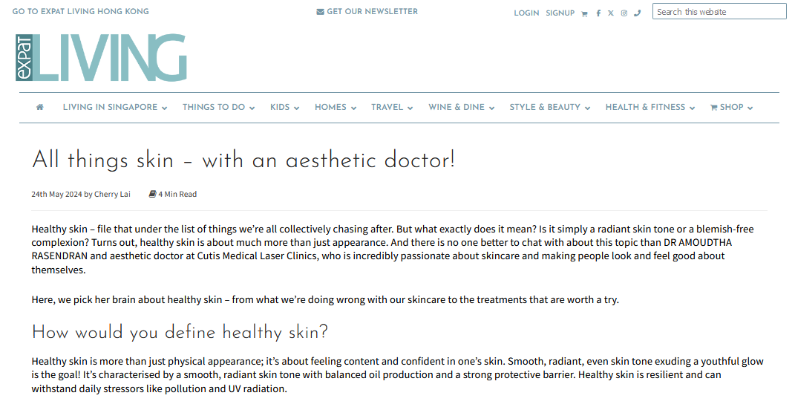Open the shopping cart icon in top bar
Screen dimensions: 795x410
(x=585, y=13)
